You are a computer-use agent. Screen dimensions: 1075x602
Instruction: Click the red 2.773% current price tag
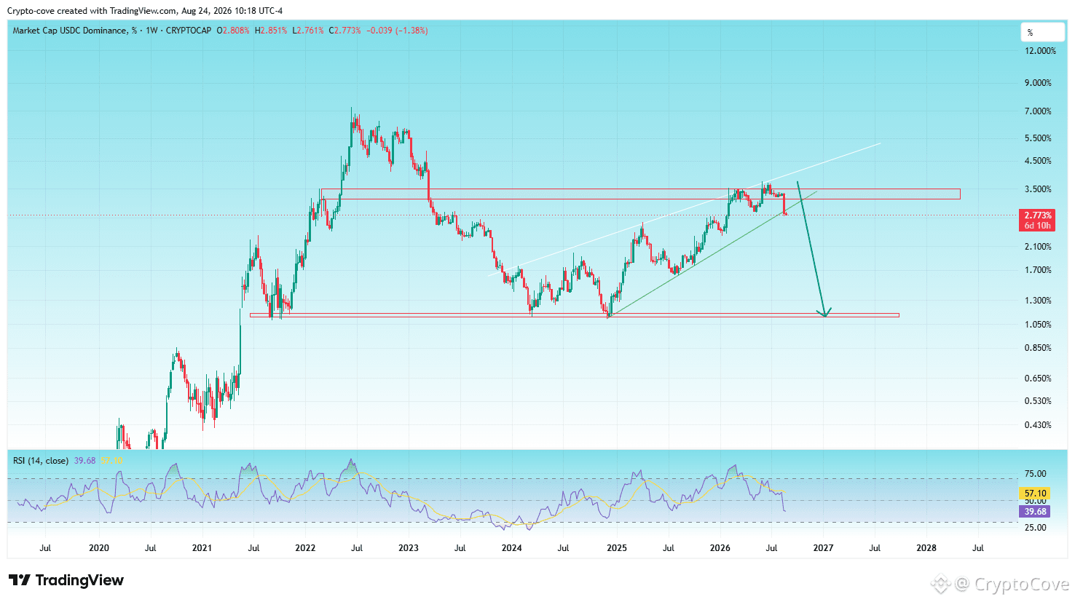1038,215
